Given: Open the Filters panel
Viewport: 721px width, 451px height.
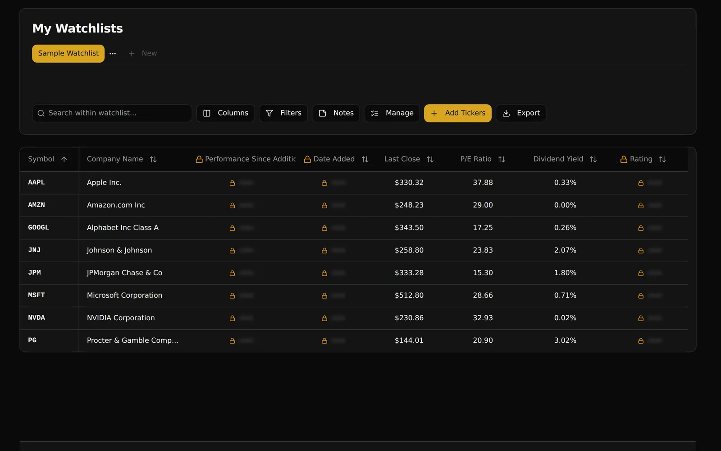Looking at the screenshot, I should coord(283,113).
